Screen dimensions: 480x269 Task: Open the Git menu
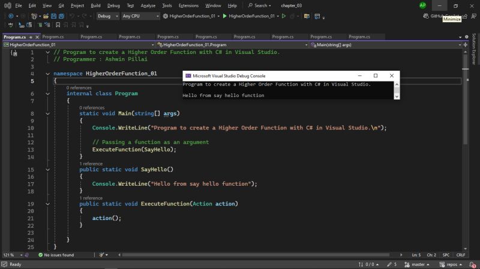click(61, 5)
